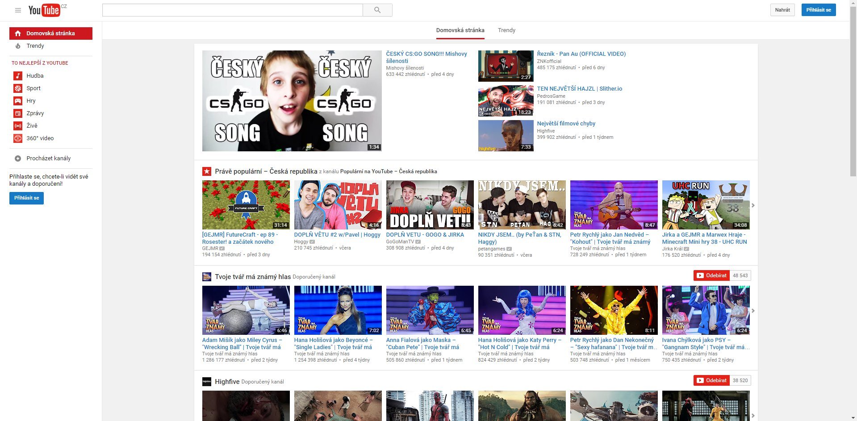Click the Nahrát upload button
The height and width of the screenshot is (421, 857).
click(782, 9)
